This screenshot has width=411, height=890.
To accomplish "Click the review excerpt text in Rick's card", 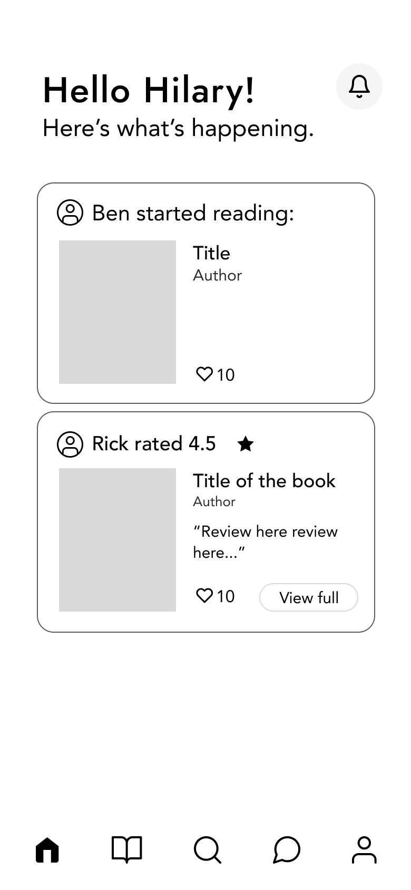I will (265, 541).
